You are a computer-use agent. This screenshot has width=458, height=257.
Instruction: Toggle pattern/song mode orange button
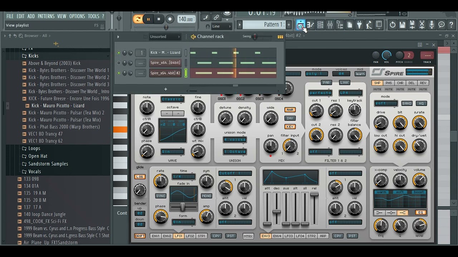(137, 19)
